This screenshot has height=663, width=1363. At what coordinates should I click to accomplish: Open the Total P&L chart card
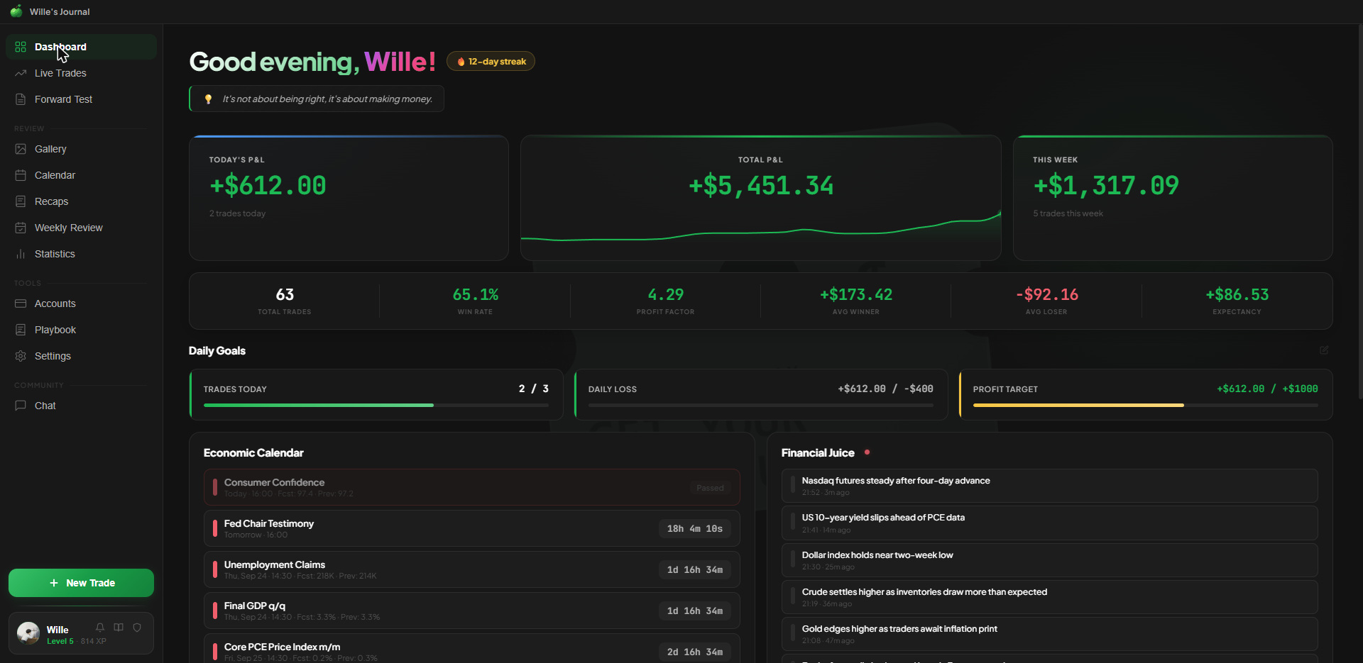coord(761,198)
